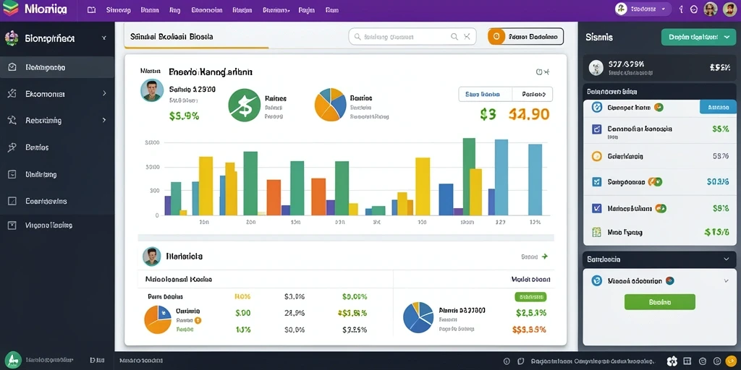The image size is (741, 370).
Task: Click the note icon in bottom status bar
Action: tap(521, 361)
